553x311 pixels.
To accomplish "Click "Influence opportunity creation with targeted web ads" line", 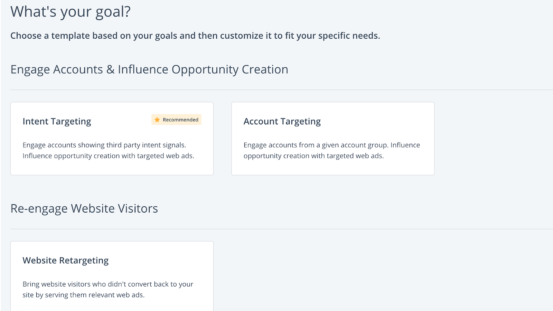I will [108, 156].
